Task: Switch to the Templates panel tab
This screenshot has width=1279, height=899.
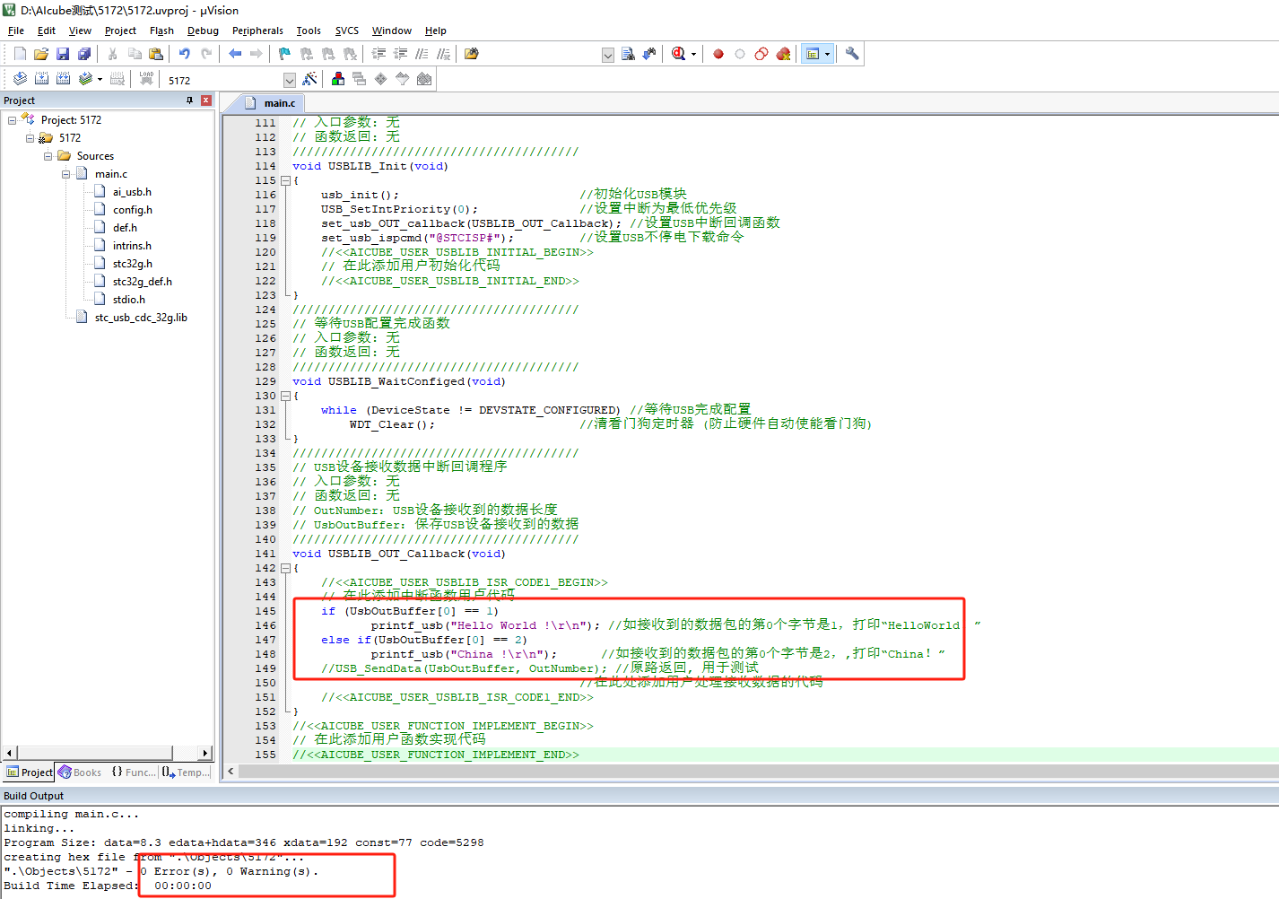Action: 187,772
